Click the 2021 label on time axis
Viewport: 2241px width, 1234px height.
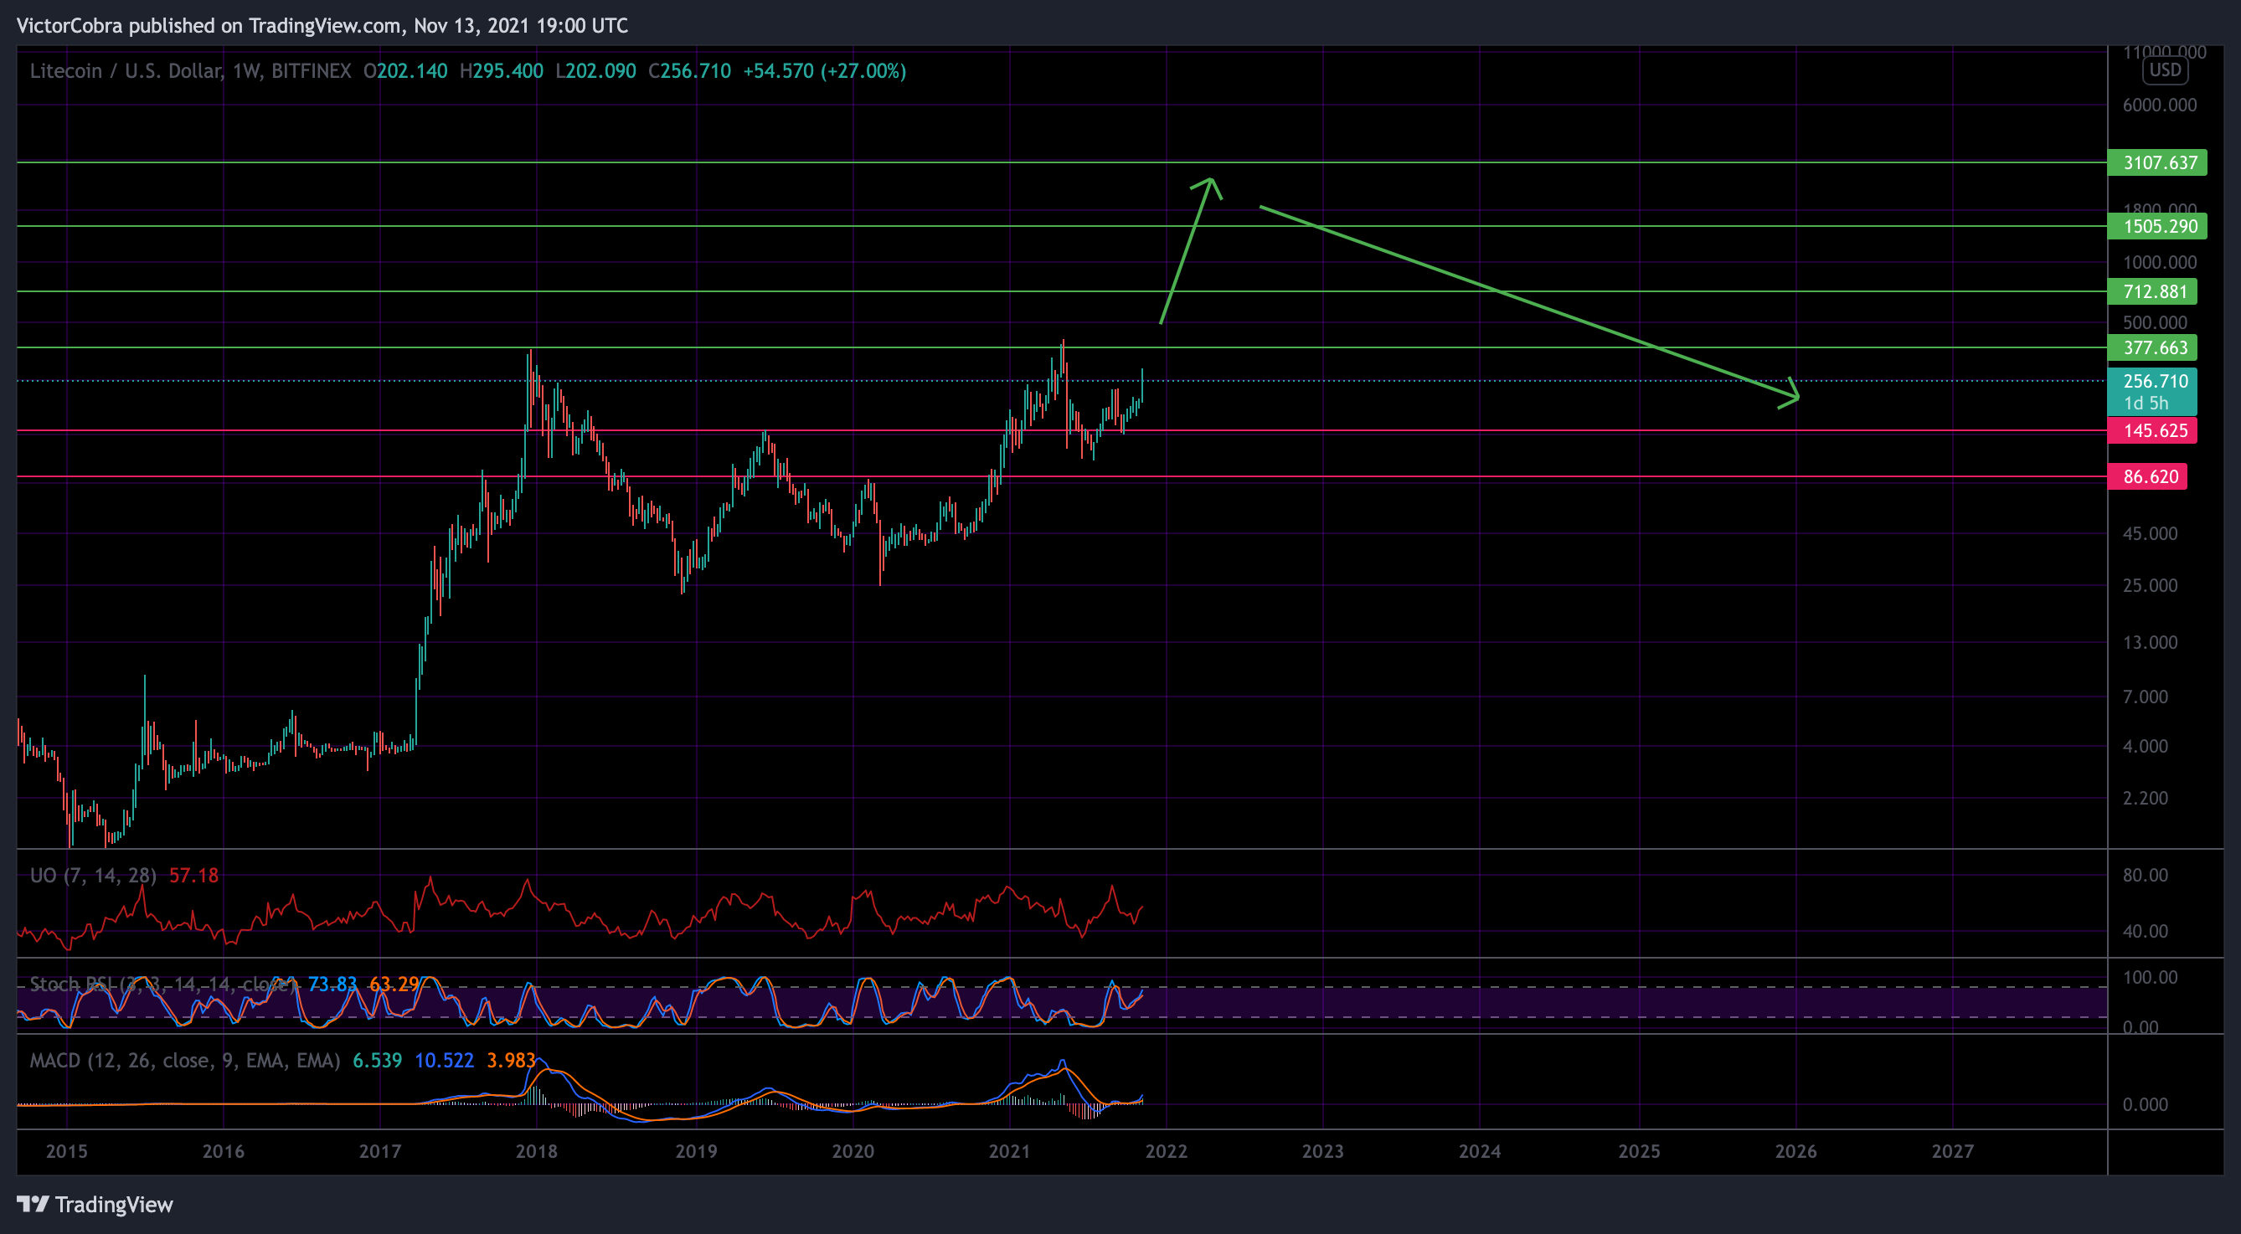point(1009,1151)
